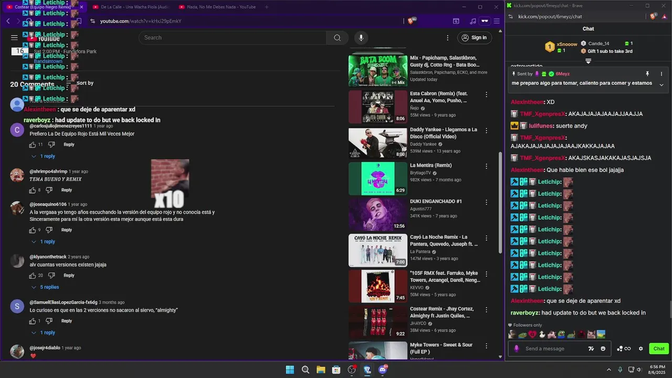Image resolution: width=672 pixels, height=378 pixels.
Task: Open the 7TV emote menu in chat input
Action: [591, 349]
